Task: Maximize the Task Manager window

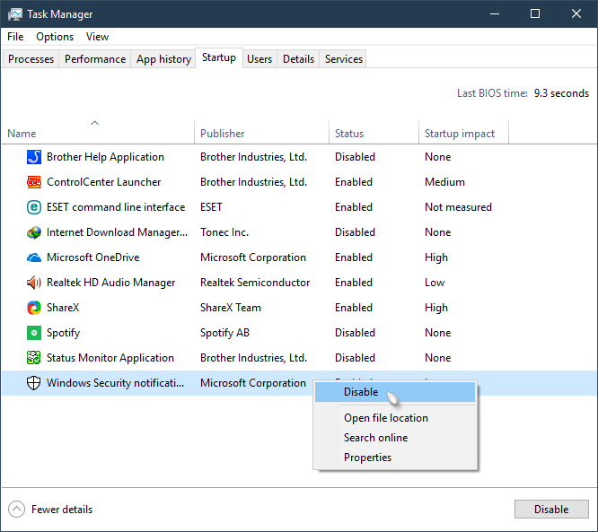Action: tap(535, 14)
